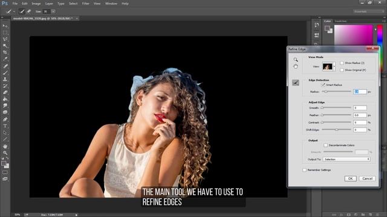Click Cancel in Refine Edge dialog

pyautogui.click(x=367, y=178)
